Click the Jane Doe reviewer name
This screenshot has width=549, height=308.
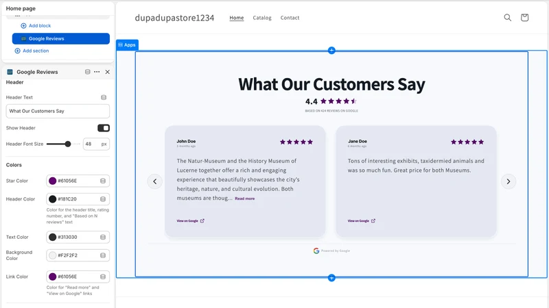tap(357, 141)
